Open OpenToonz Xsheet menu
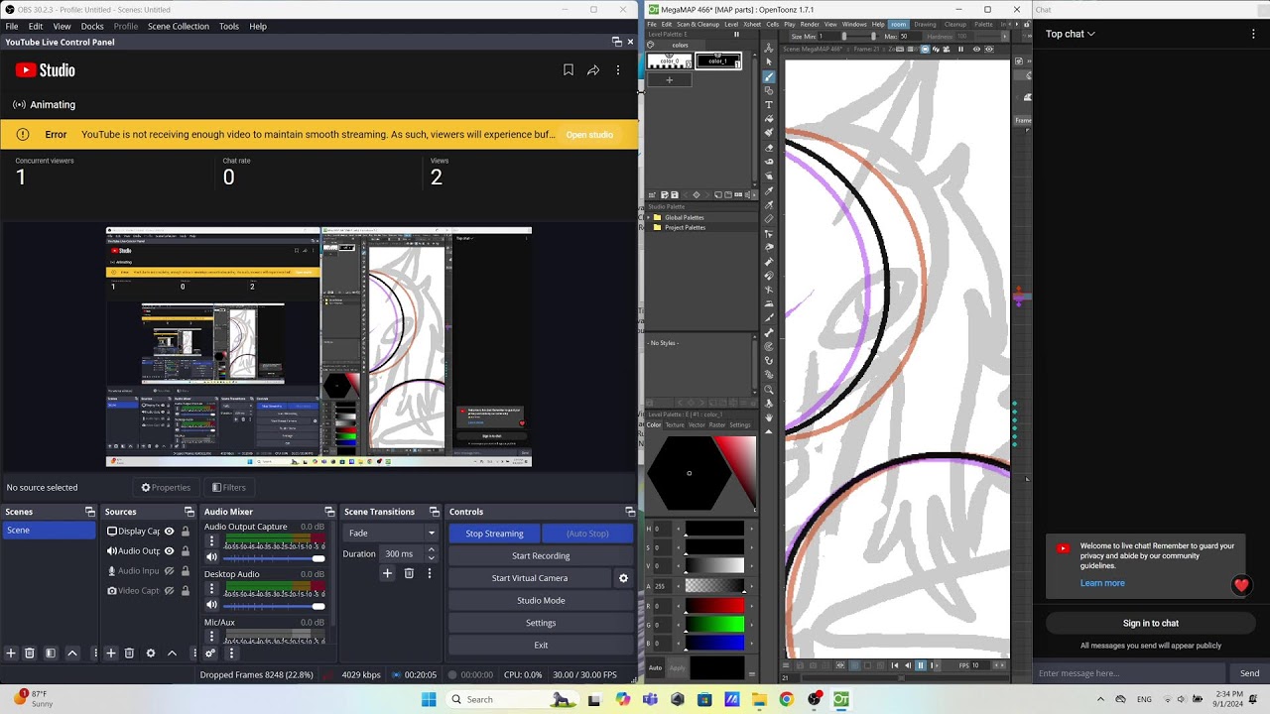 pos(752,24)
